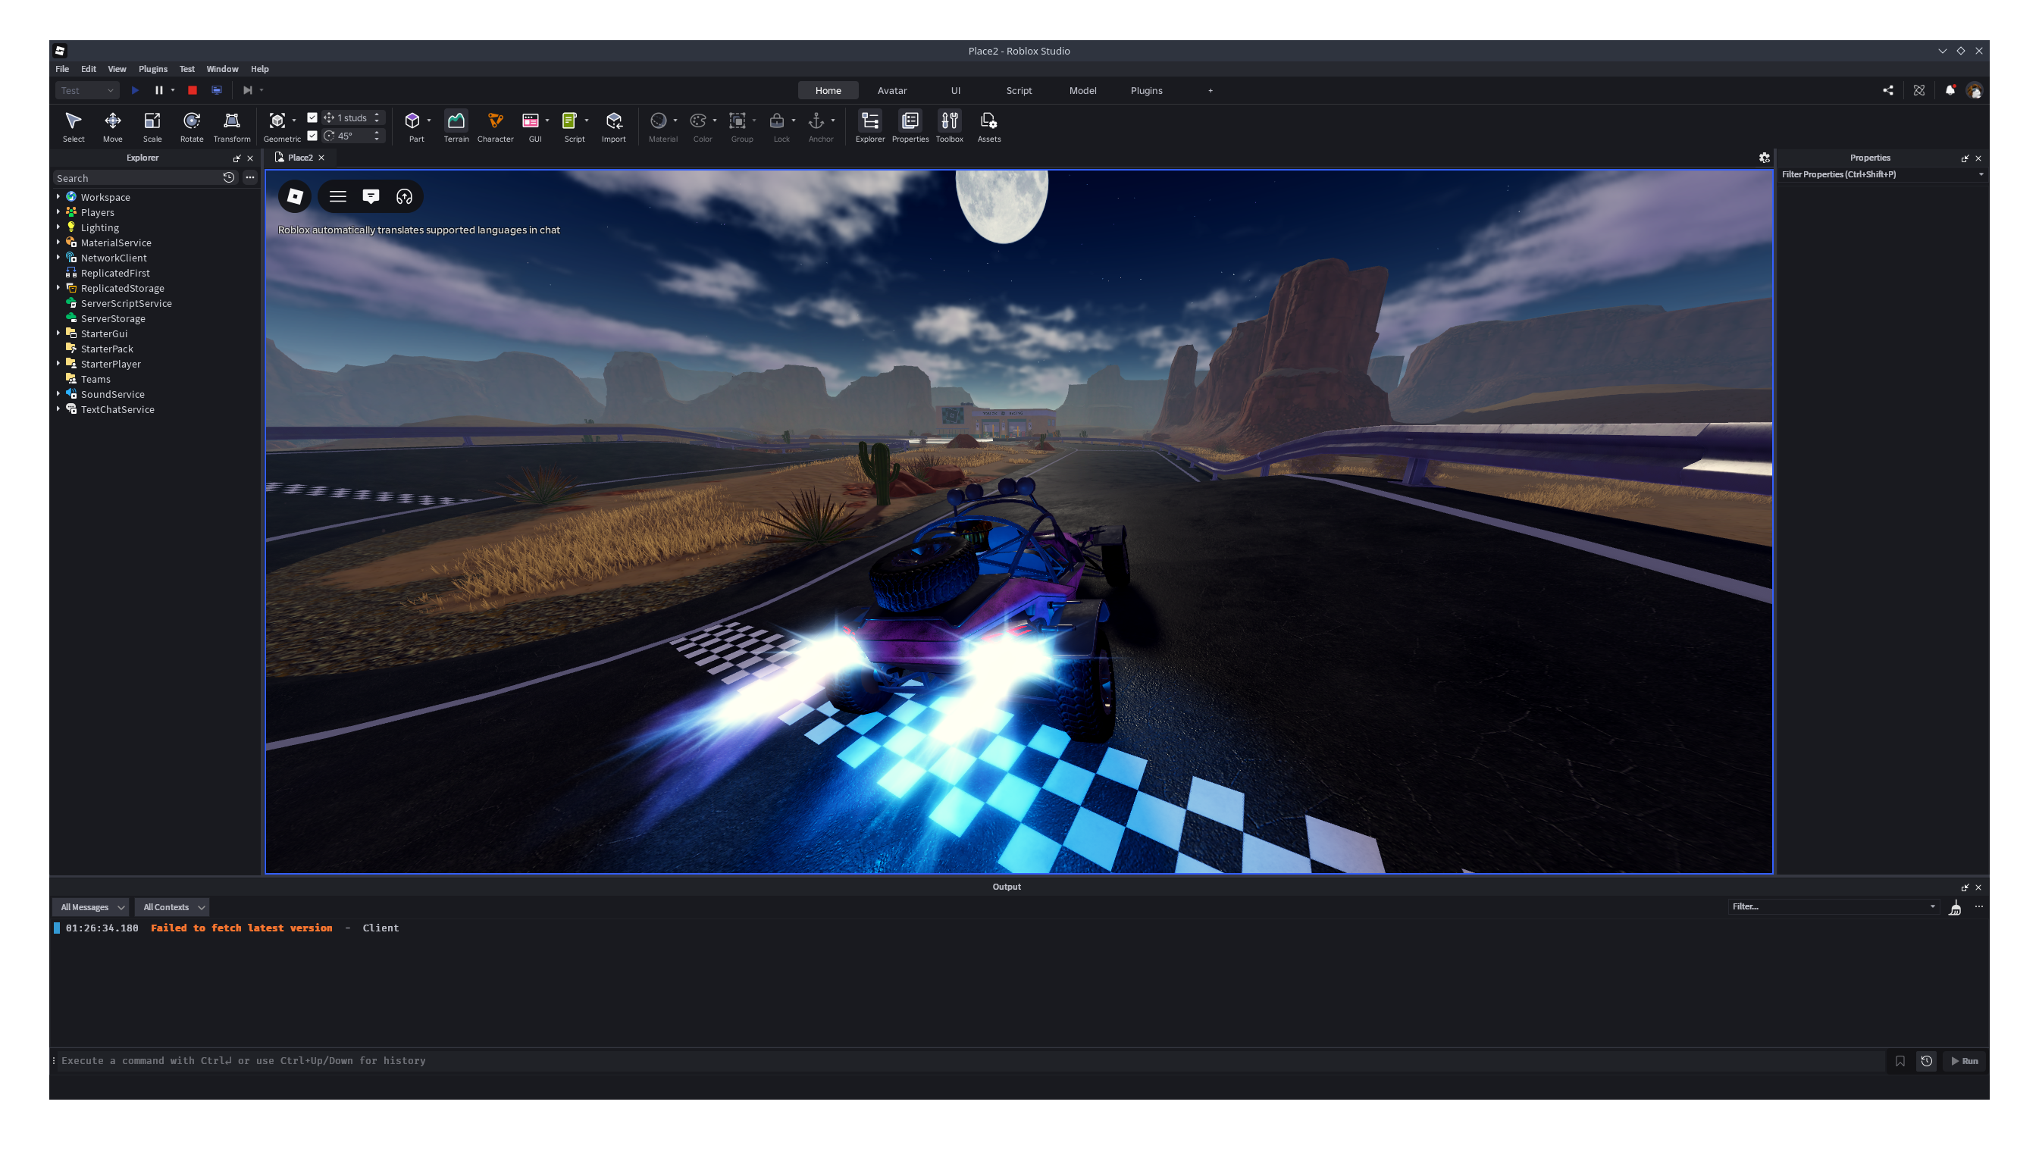Image resolution: width=2039 pixels, height=1158 pixels.
Task: Expand the ReplicatedStorage node
Action: tap(58, 287)
